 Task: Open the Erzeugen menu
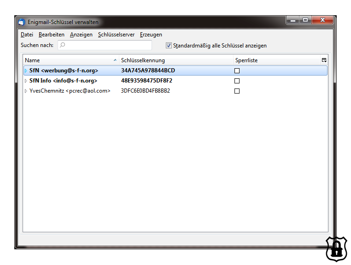tap(151, 35)
